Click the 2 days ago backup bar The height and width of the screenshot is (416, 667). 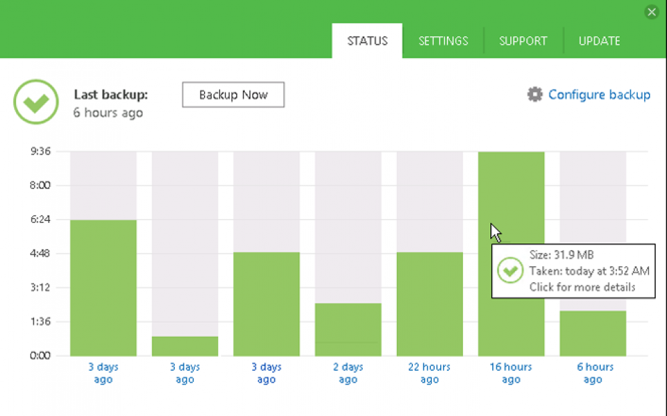(x=348, y=329)
